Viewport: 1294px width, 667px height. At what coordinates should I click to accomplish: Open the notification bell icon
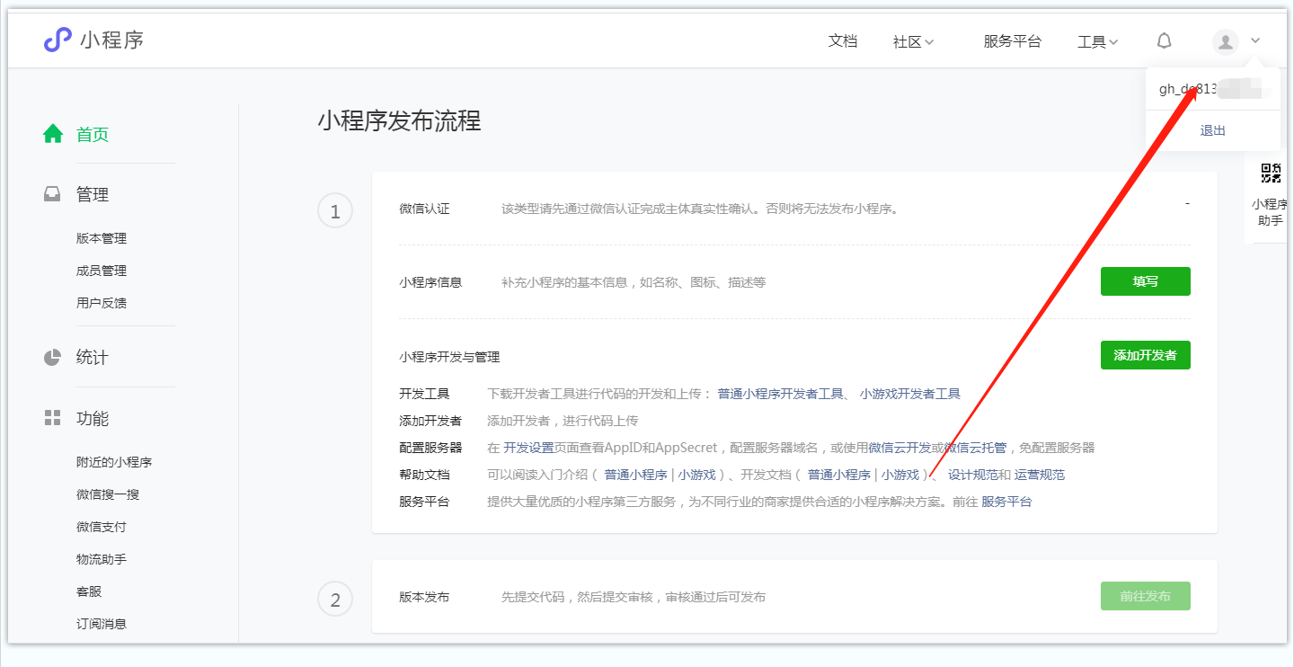pyautogui.click(x=1164, y=41)
